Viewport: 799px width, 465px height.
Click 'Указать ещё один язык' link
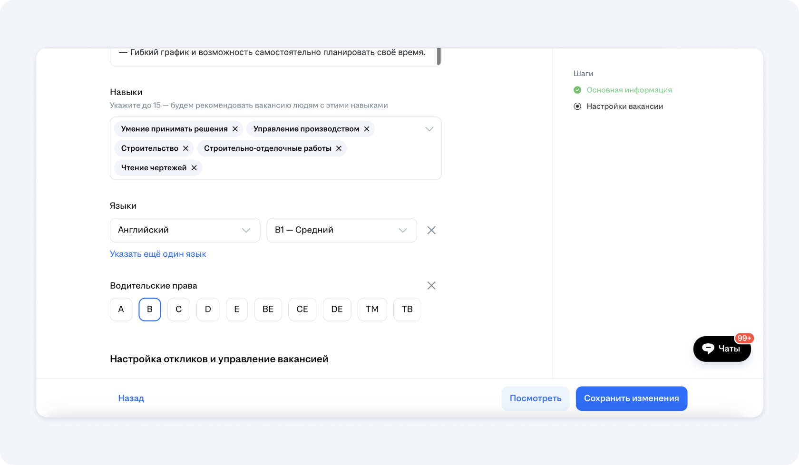(x=158, y=254)
